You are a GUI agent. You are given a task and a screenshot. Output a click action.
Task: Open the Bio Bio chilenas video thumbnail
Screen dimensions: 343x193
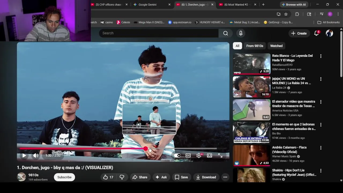tap(252, 132)
